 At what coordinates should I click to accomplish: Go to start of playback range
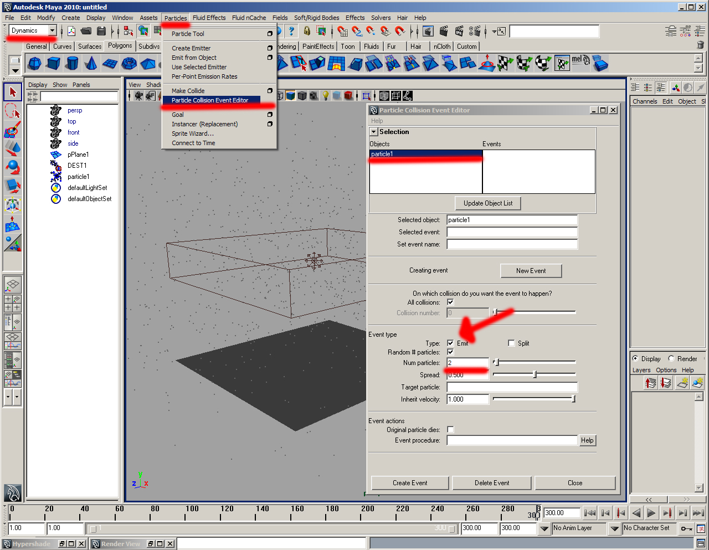pos(590,513)
